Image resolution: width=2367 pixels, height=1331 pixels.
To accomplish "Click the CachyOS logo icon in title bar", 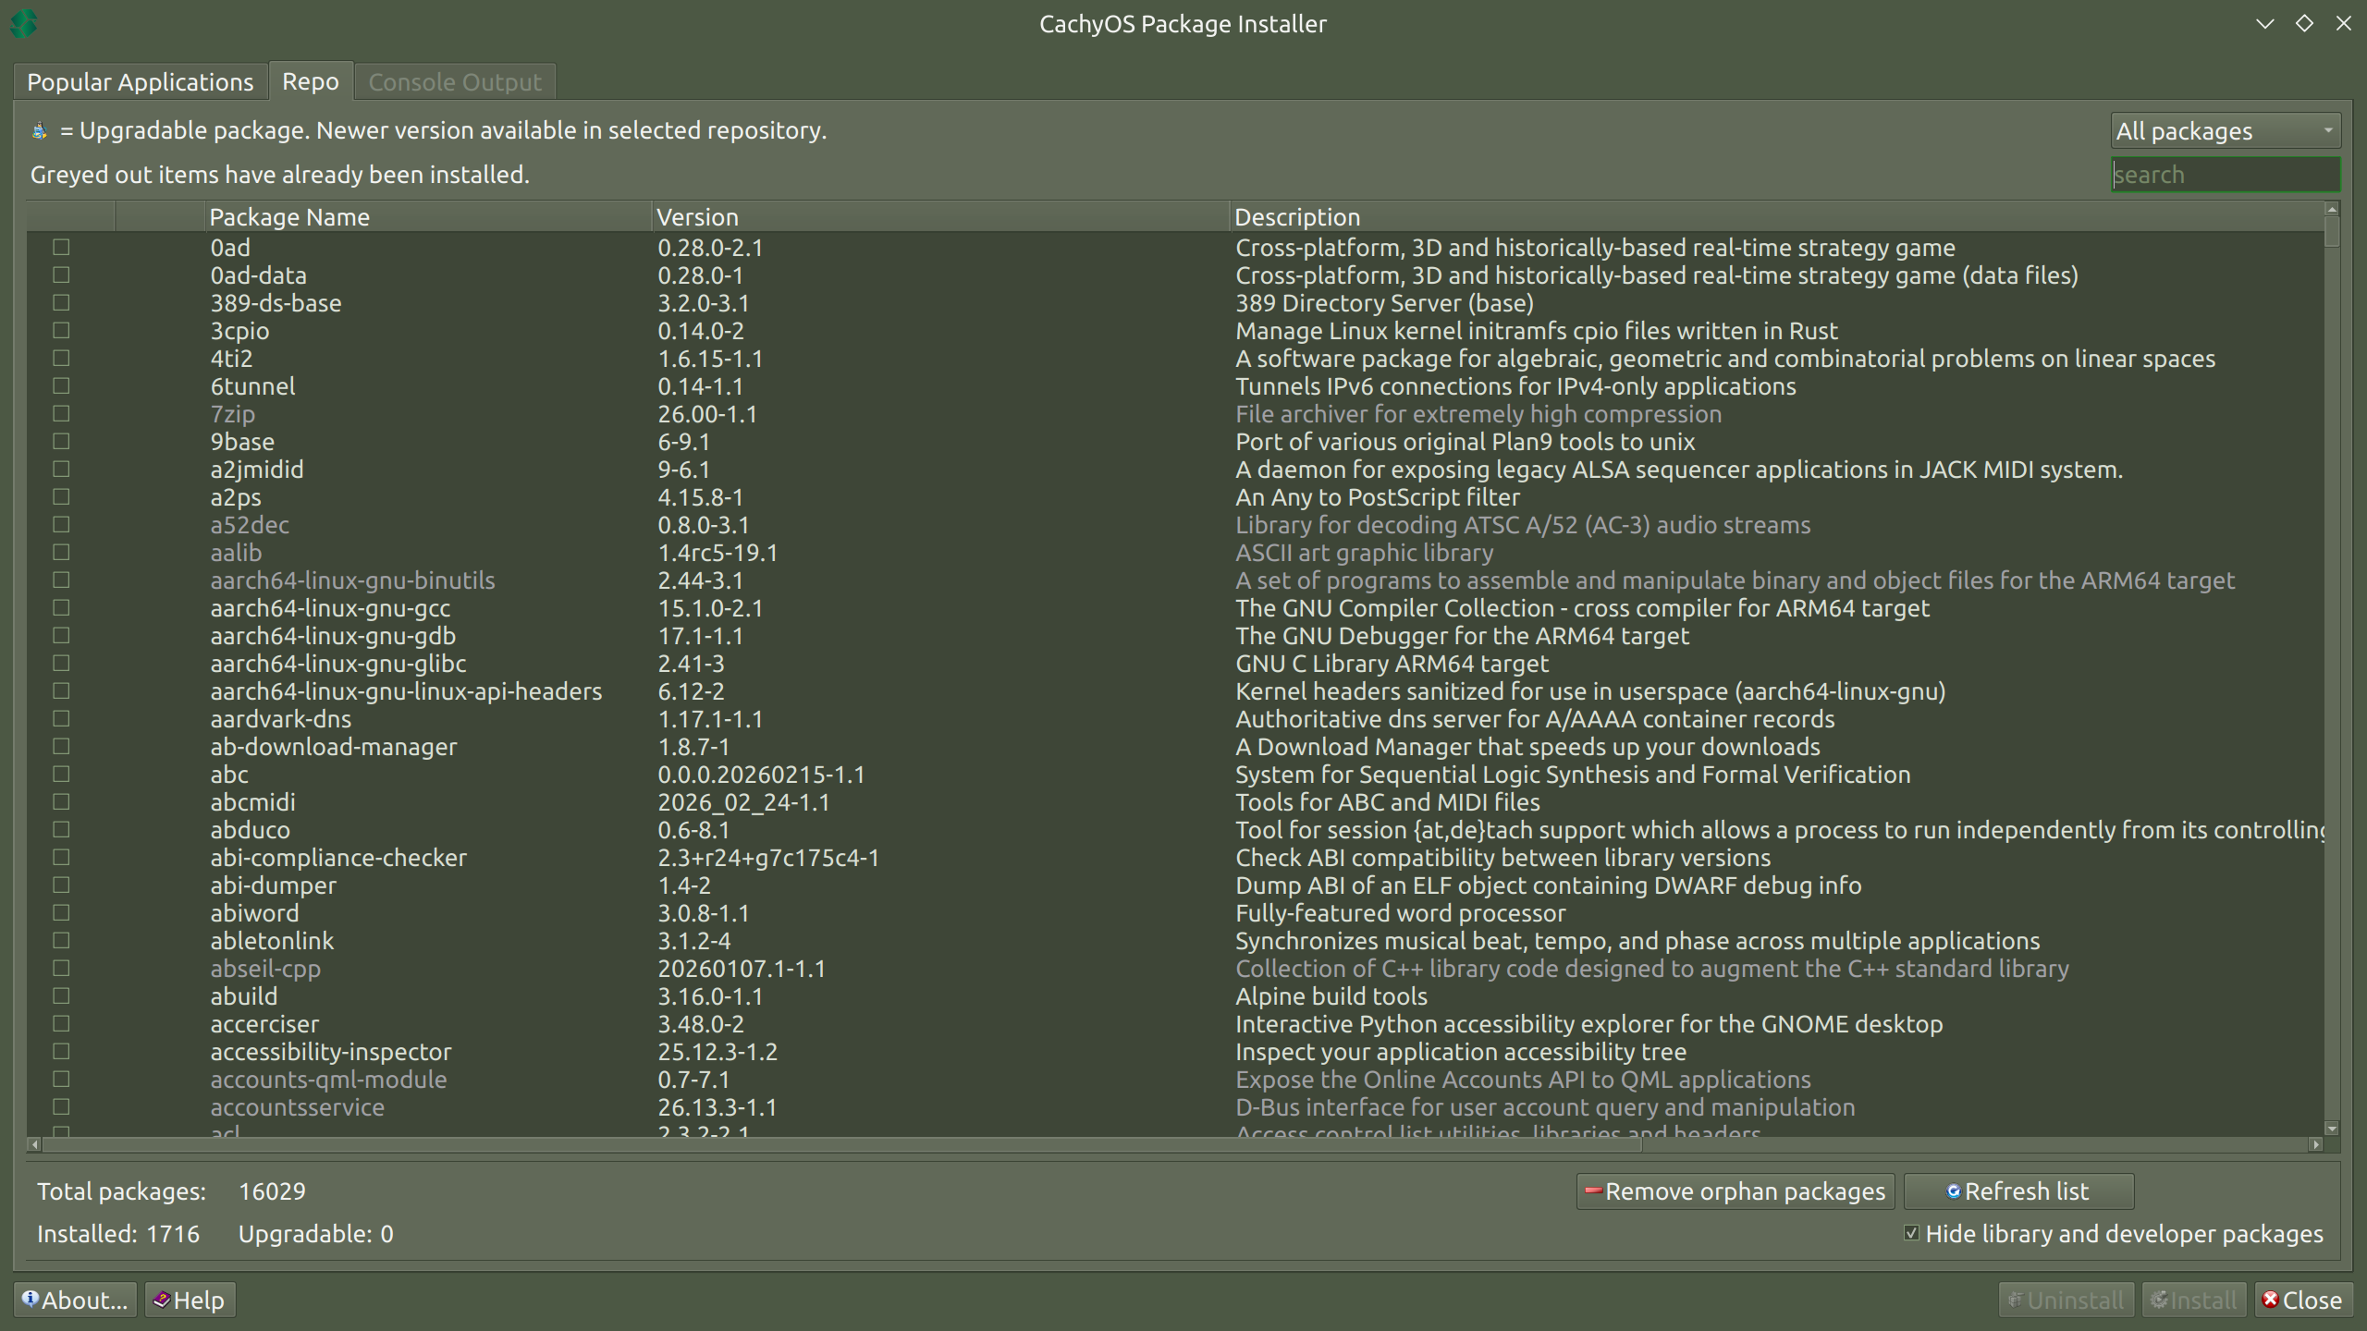I will [24, 24].
